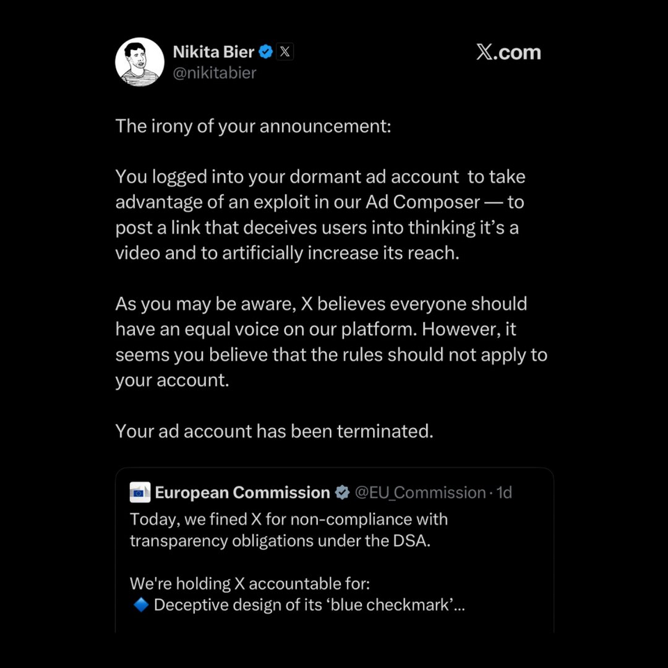Click 'Your ad account has been terminated.' text
Screen dimensions: 668x668
[x=274, y=431]
